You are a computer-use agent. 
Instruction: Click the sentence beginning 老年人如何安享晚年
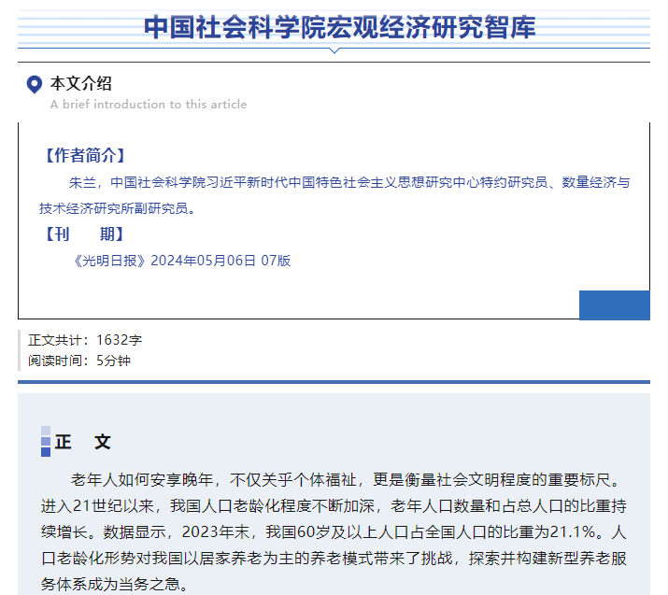pyautogui.click(x=347, y=480)
